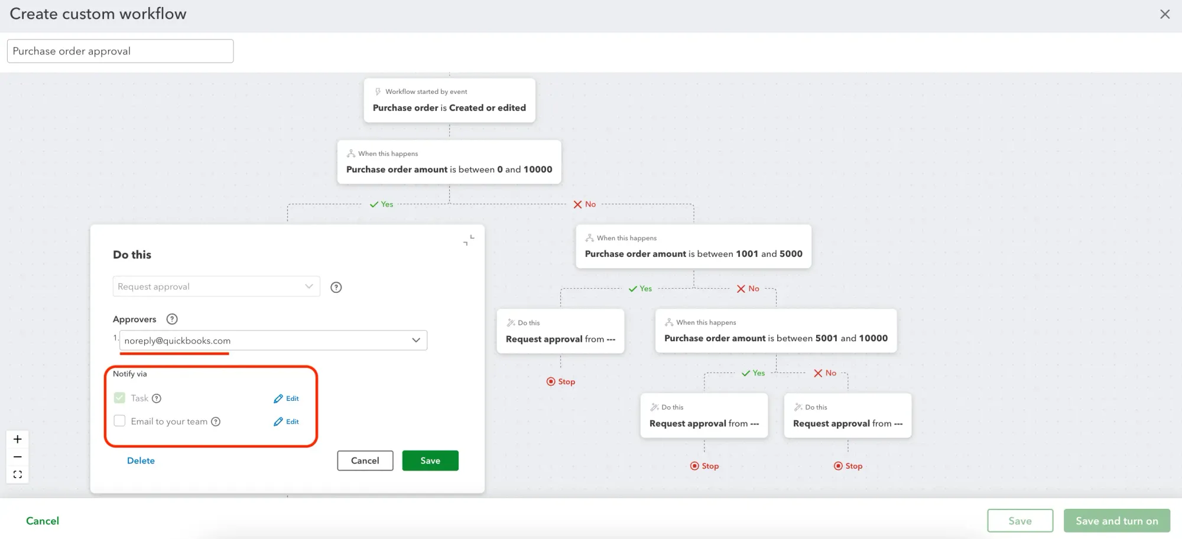Viewport: 1182px width, 539px height.
Task: Click the Save and turn on button
Action: pyautogui.click(x=1116, y=520)
